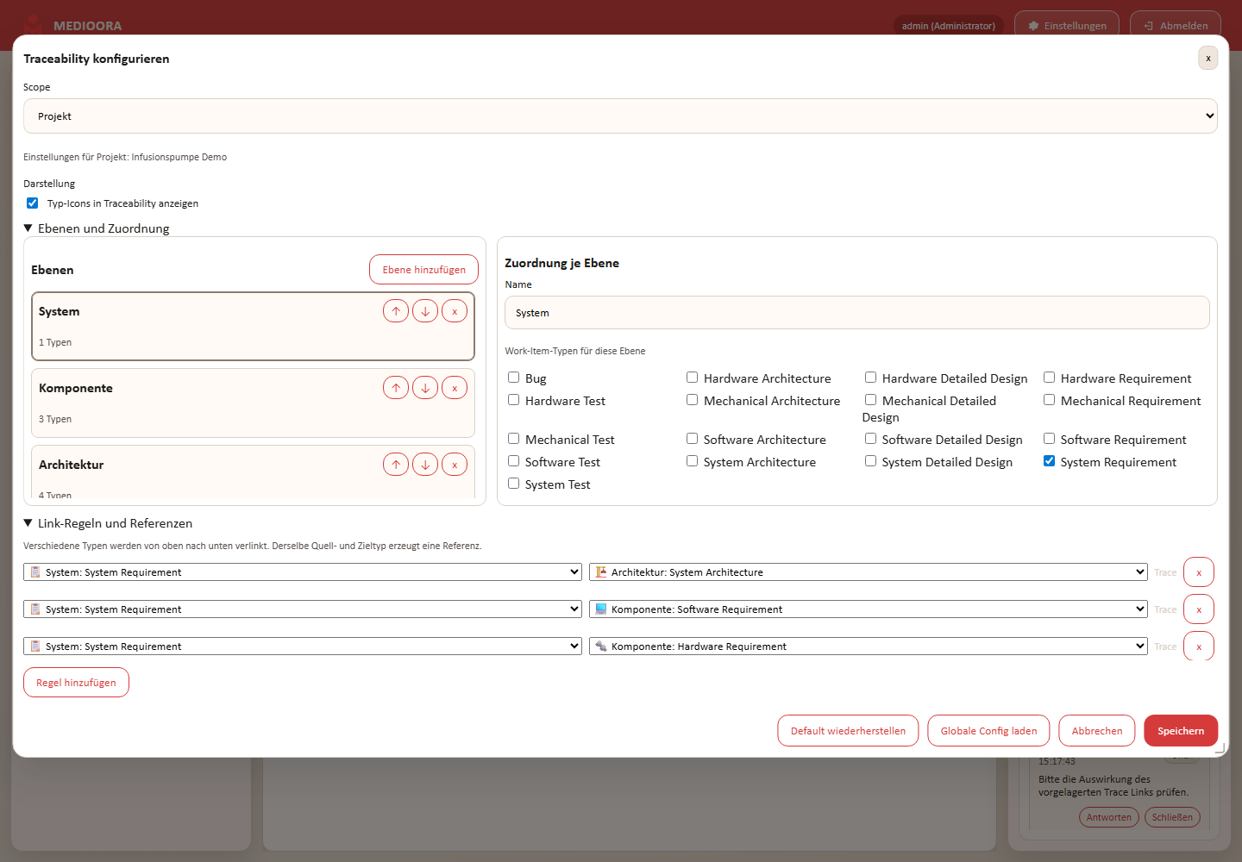Tick System Test checkbox
This screenshot has height=862, width=1242.
coord(514,484)
